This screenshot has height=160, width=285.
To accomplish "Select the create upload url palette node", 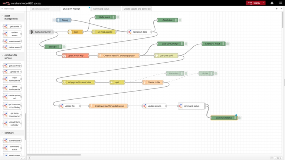I will pos(12,97).
